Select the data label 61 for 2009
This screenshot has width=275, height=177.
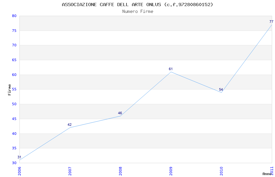[170, 69]
